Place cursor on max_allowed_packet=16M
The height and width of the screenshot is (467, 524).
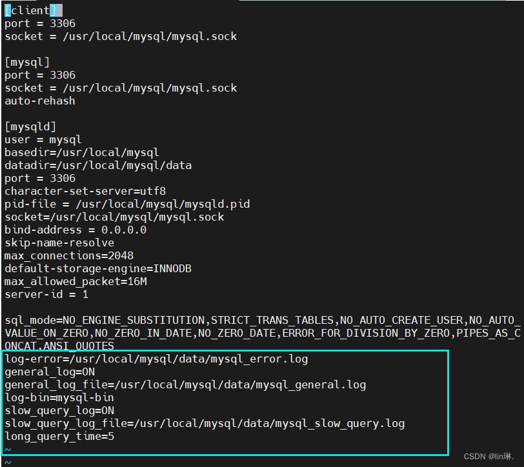(x=75, y=281)
